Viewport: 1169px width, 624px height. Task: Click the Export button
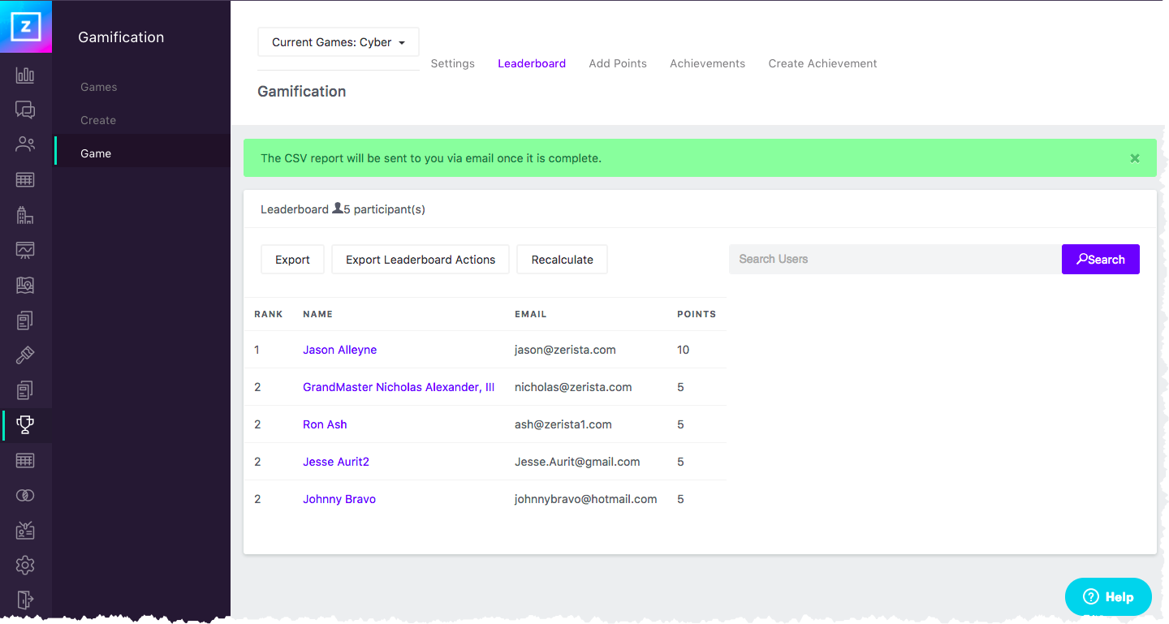click(292, 260)
